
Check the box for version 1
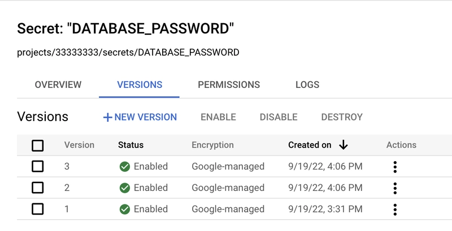[37, 209]
